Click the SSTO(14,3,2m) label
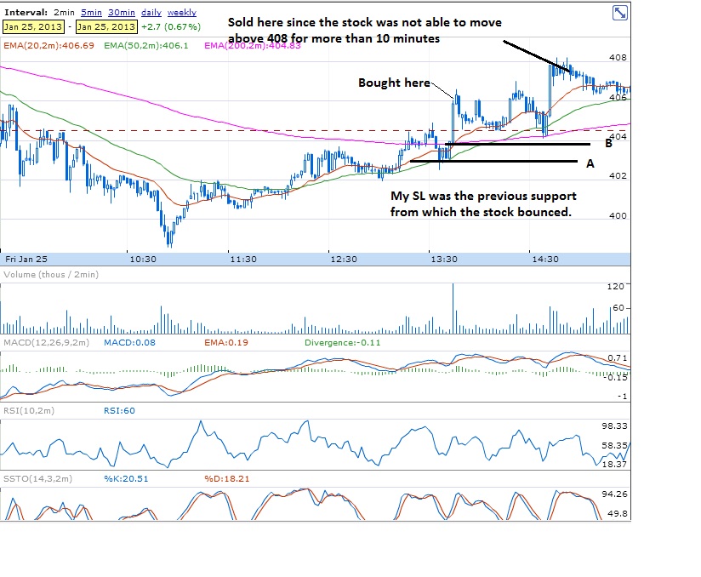Image resolution: width=701 pixels, height=577 pixels. pos(37,478)
